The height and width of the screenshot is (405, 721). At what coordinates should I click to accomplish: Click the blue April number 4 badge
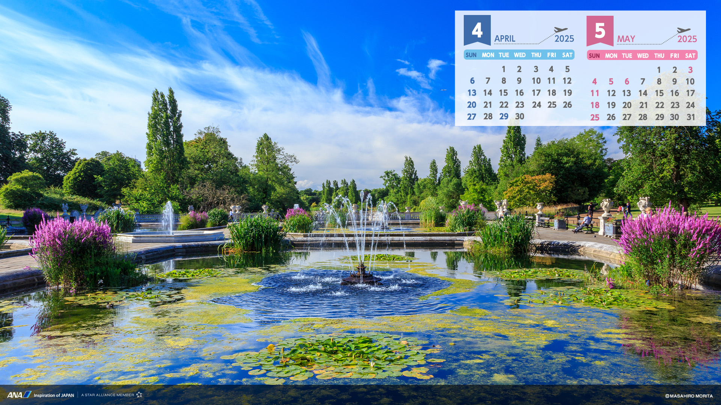477,30
